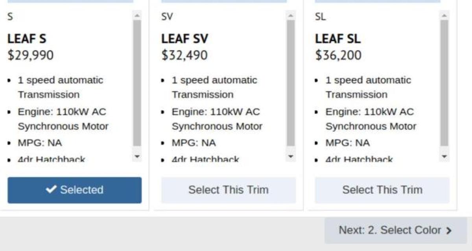Viewport: 472px width, 251px height.
Task: Click scroll-down arrow in LEAF S card
Action: (x=137, y=156)
